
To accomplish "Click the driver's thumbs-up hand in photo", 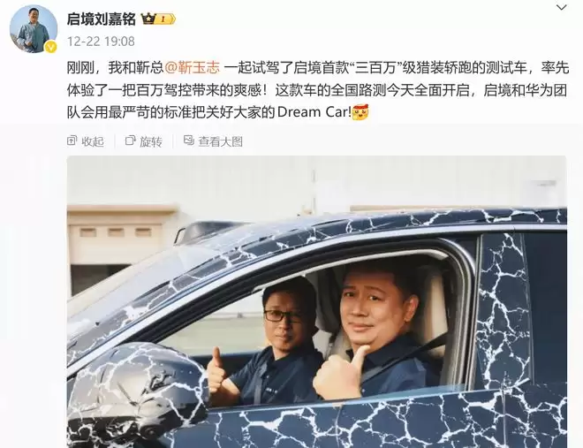I will coord(340,374).
